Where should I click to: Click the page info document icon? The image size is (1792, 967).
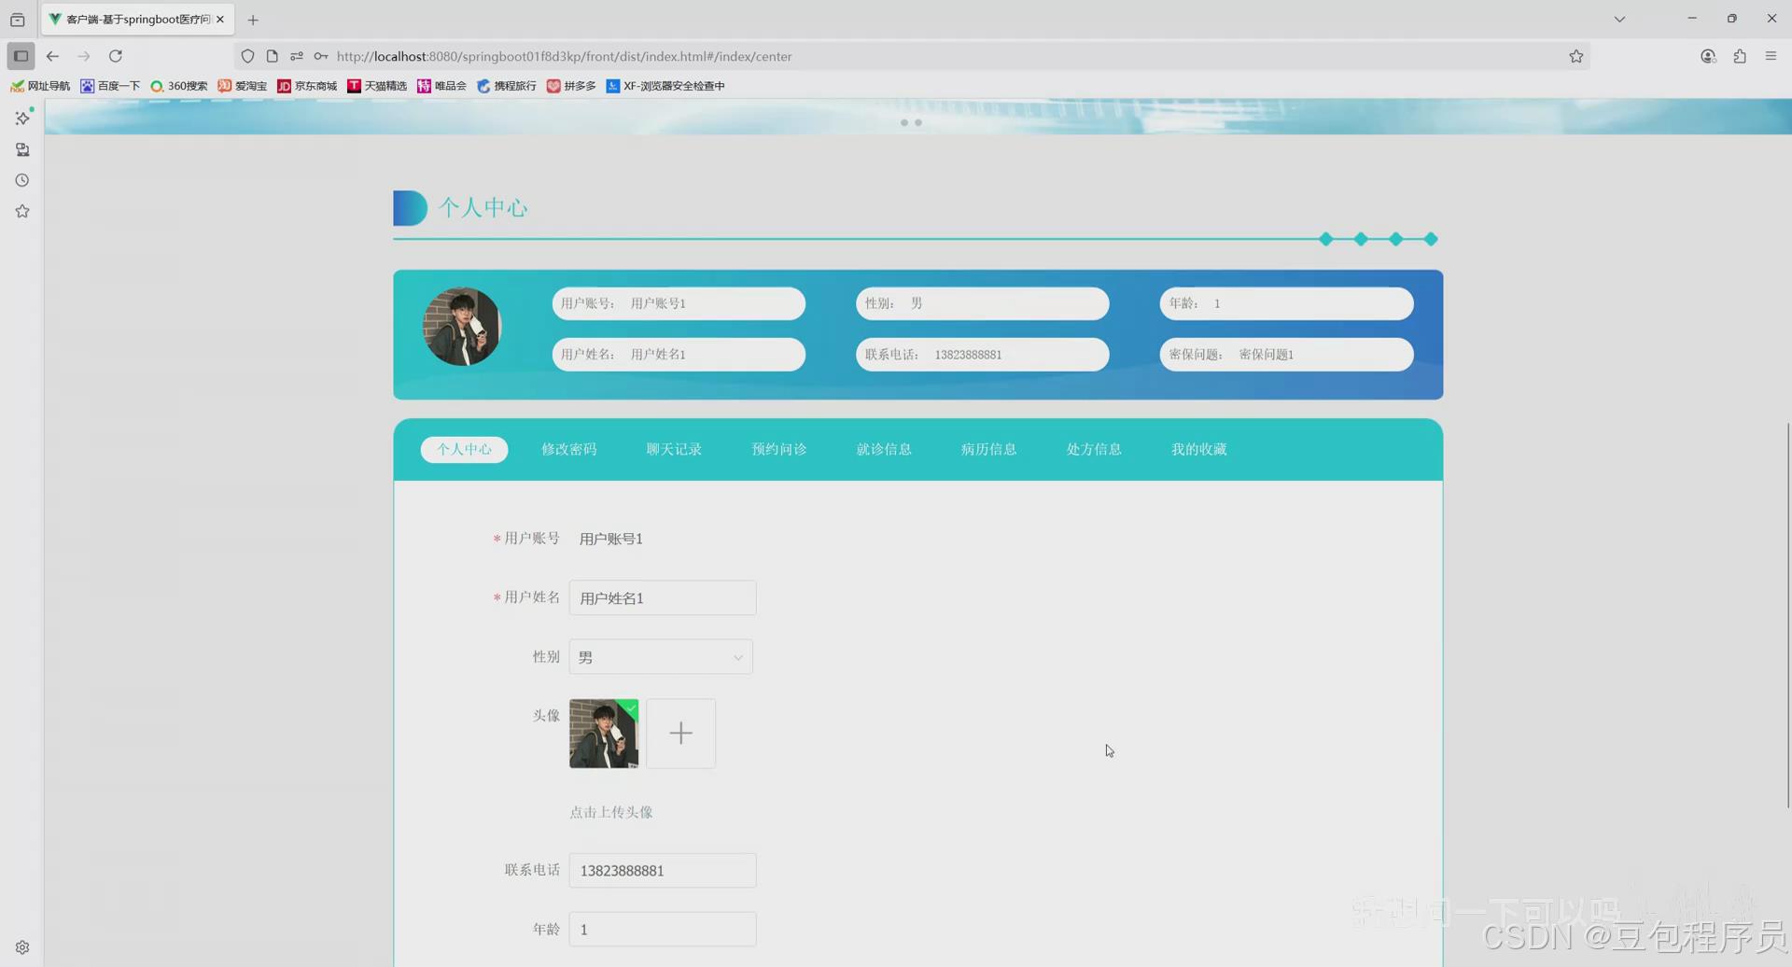pyautogui.click(x=272, y=56)
